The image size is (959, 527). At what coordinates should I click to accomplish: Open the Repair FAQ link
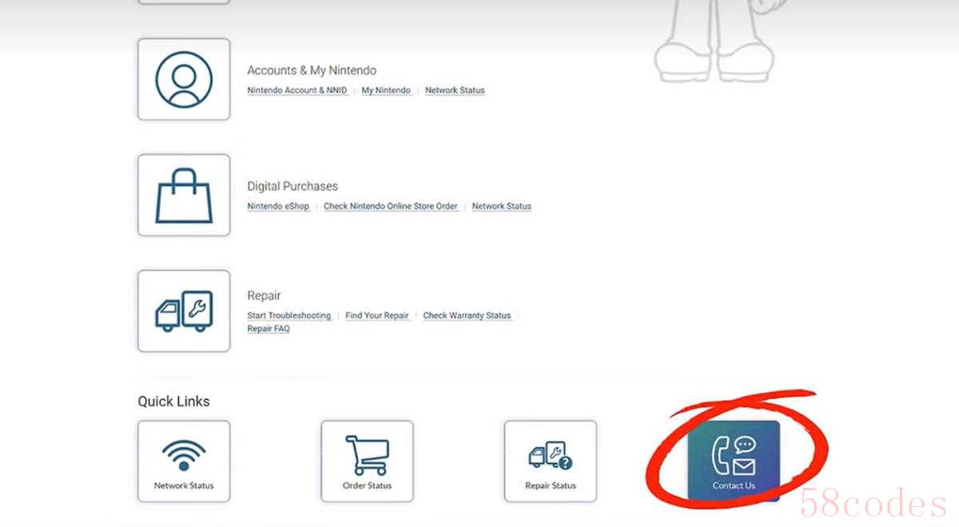[269, 329]
